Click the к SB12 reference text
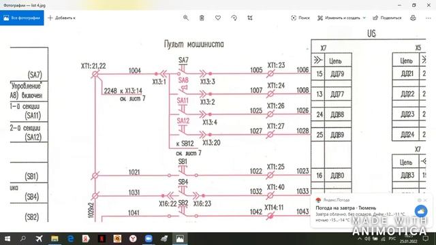Screen dimensions: 436x245 (x=185, y=144)
